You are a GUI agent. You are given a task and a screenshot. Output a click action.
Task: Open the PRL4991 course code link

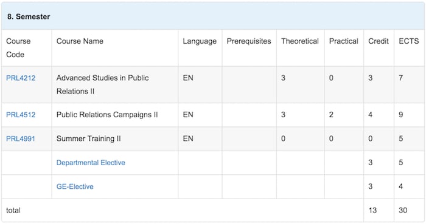tap(21, 138)
